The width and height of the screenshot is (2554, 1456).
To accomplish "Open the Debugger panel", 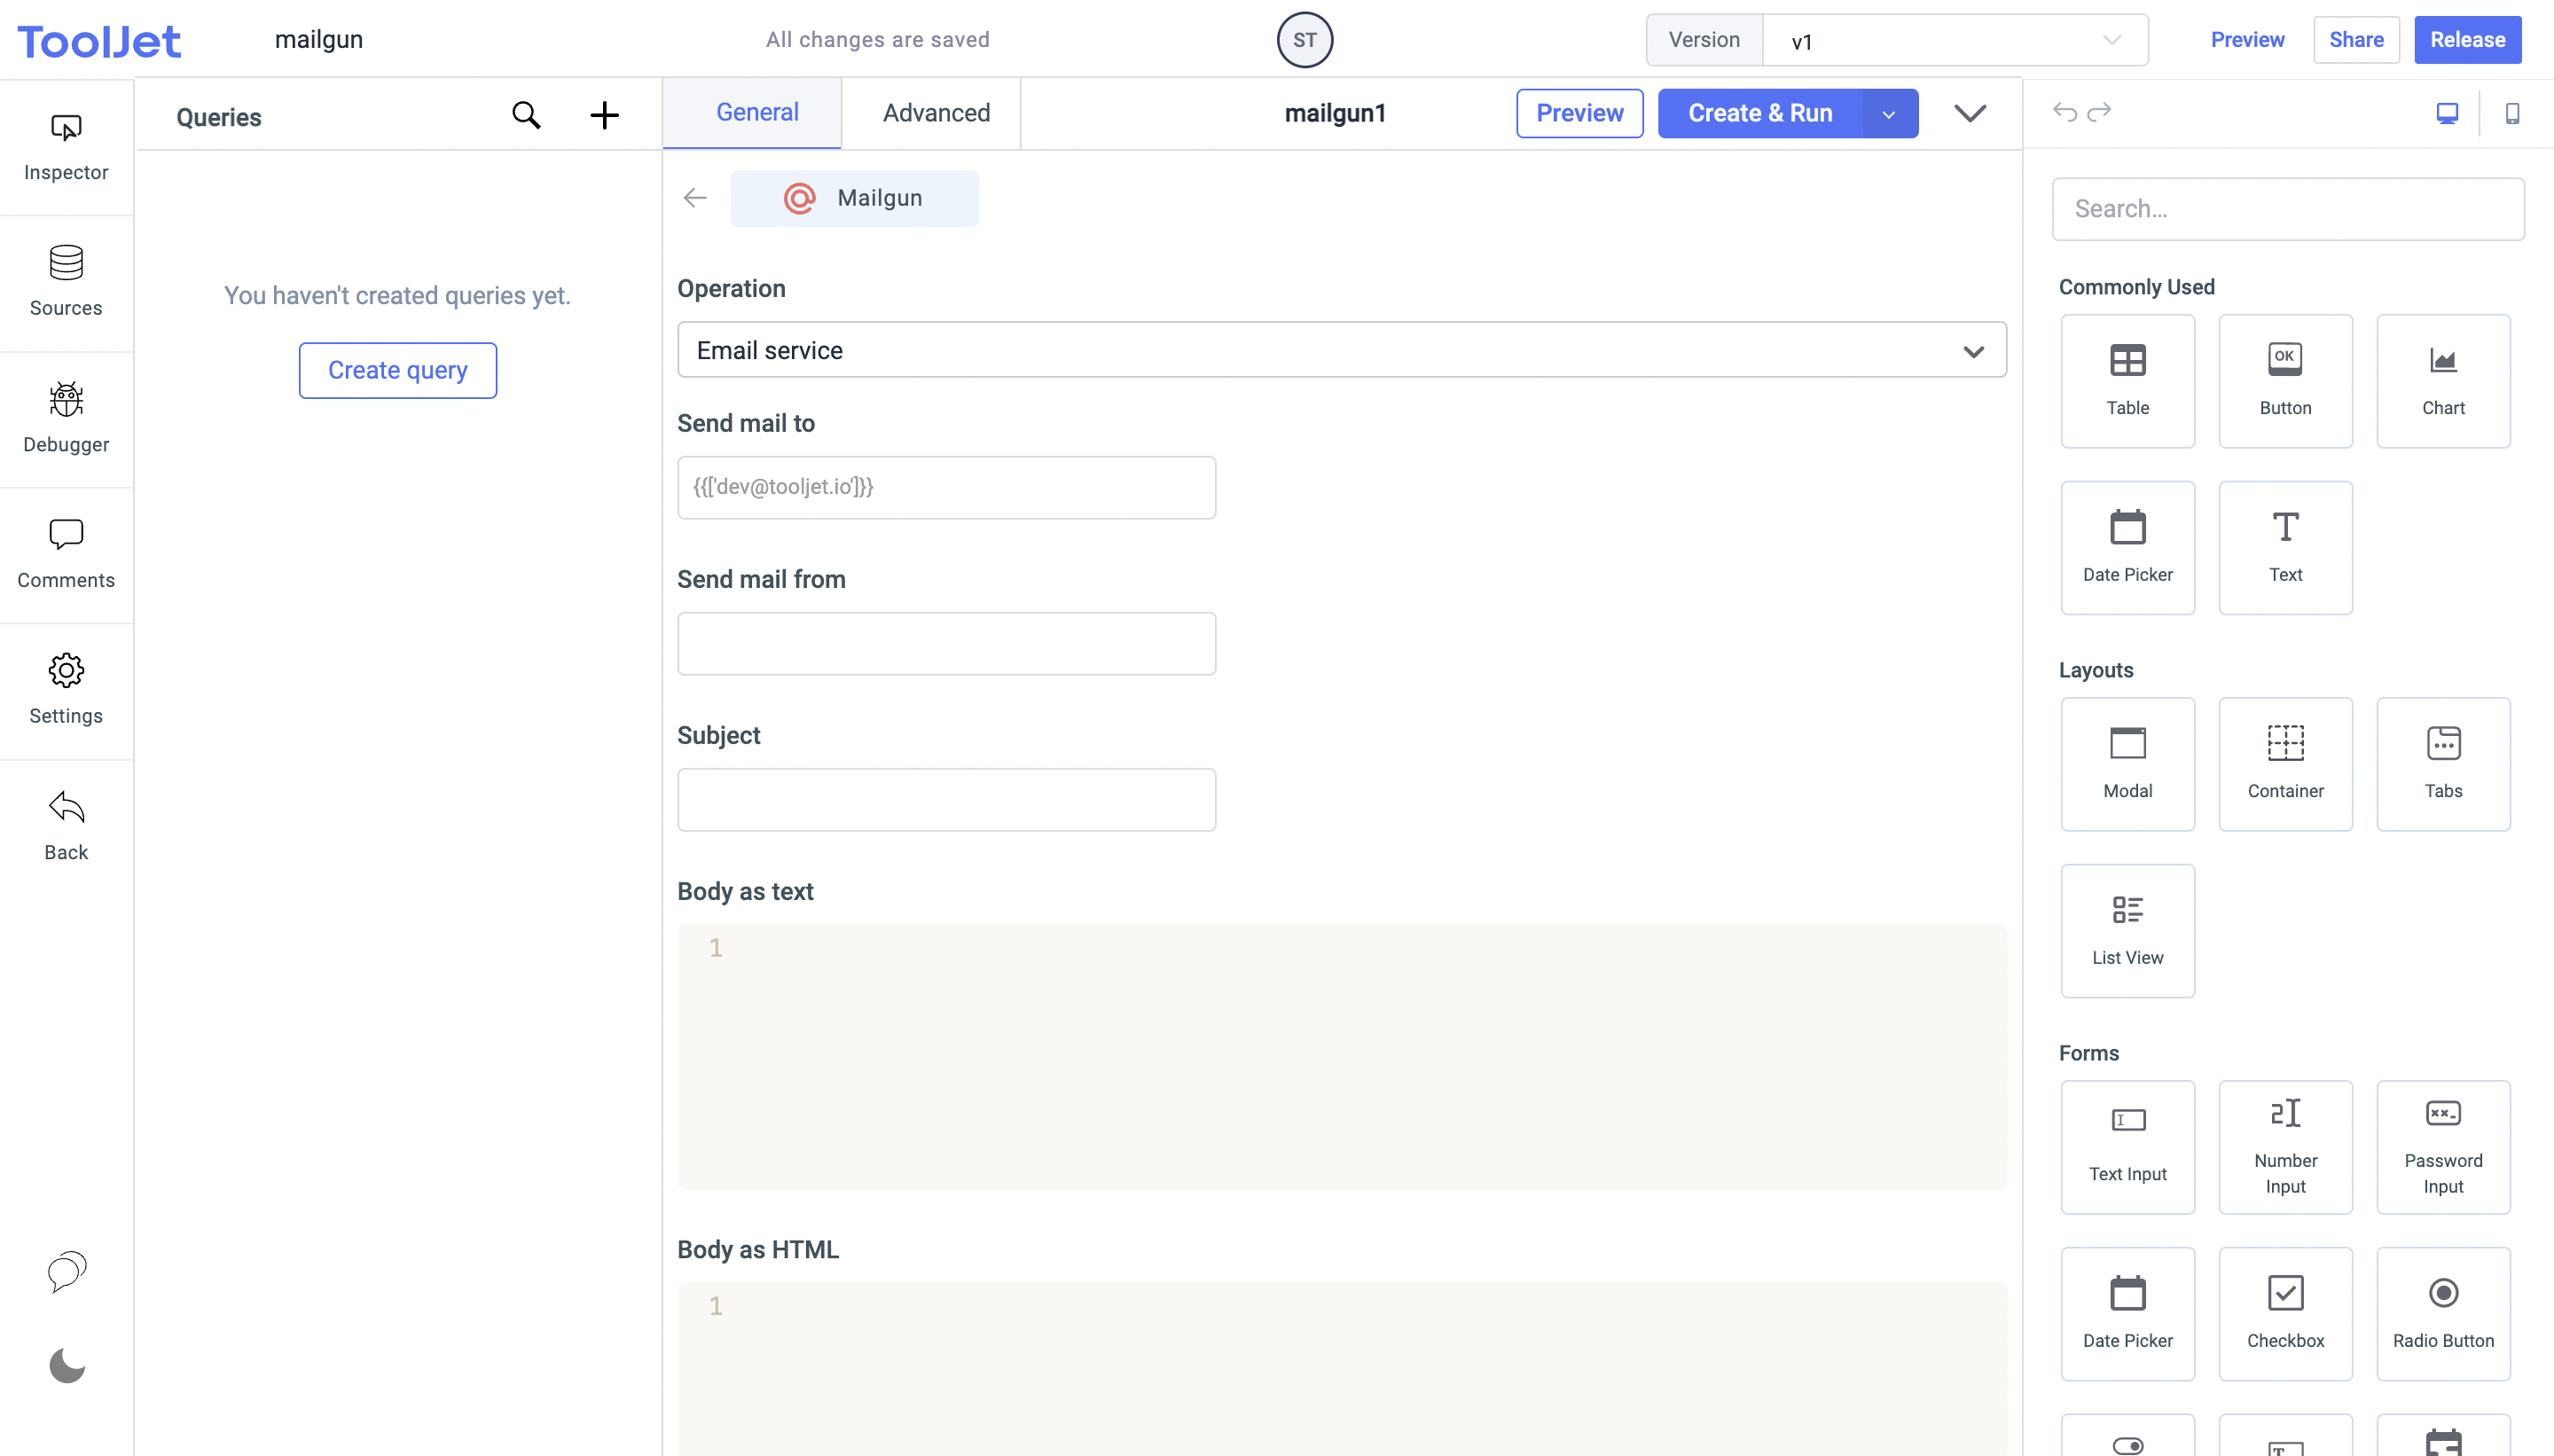I will point(66,418).
